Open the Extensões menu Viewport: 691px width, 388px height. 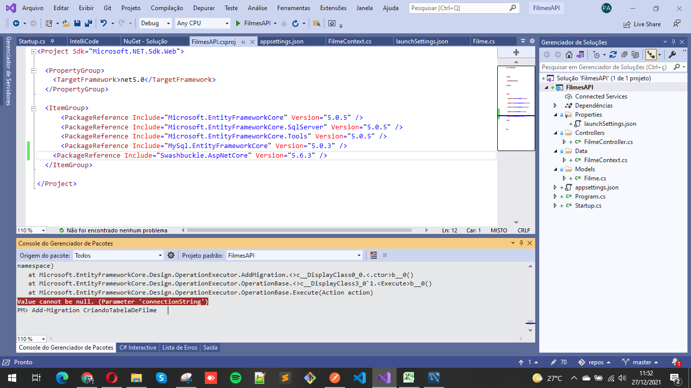[333, 8]
